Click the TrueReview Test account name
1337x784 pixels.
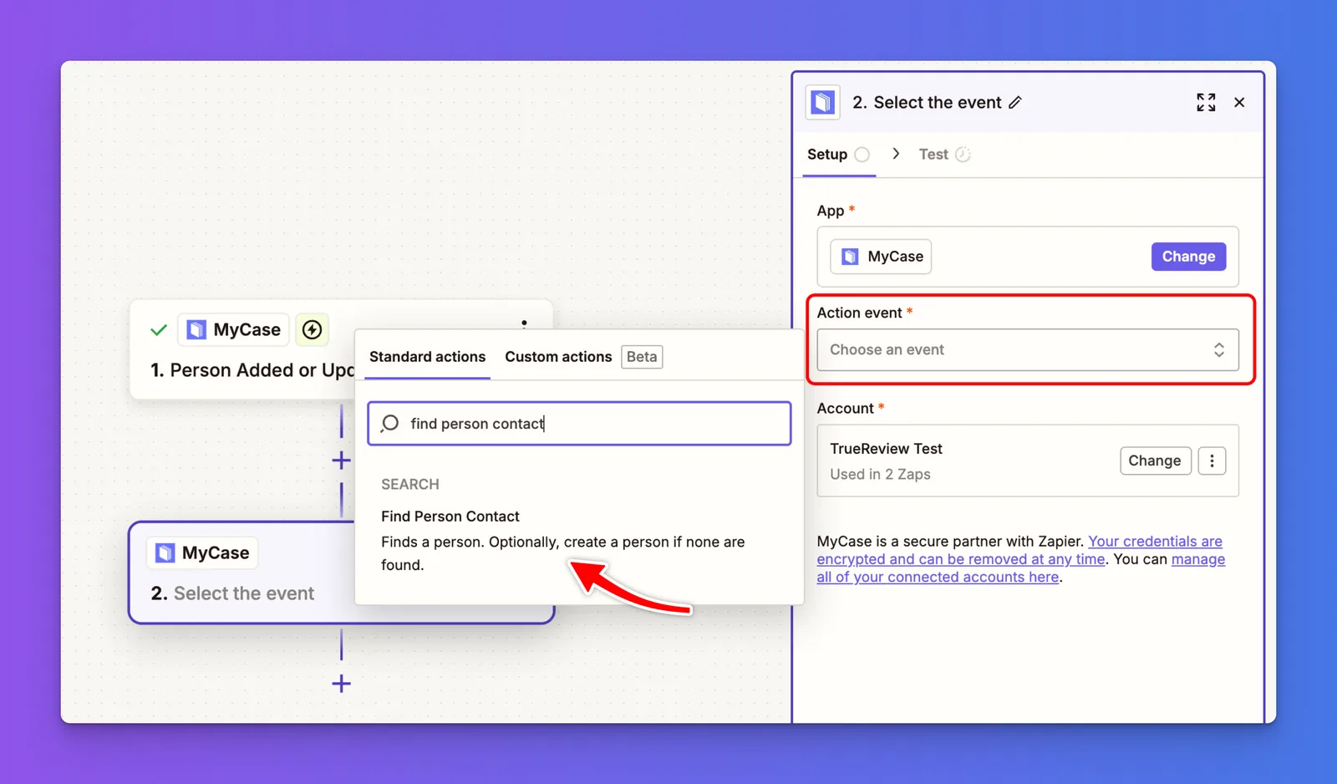point(886,449)
